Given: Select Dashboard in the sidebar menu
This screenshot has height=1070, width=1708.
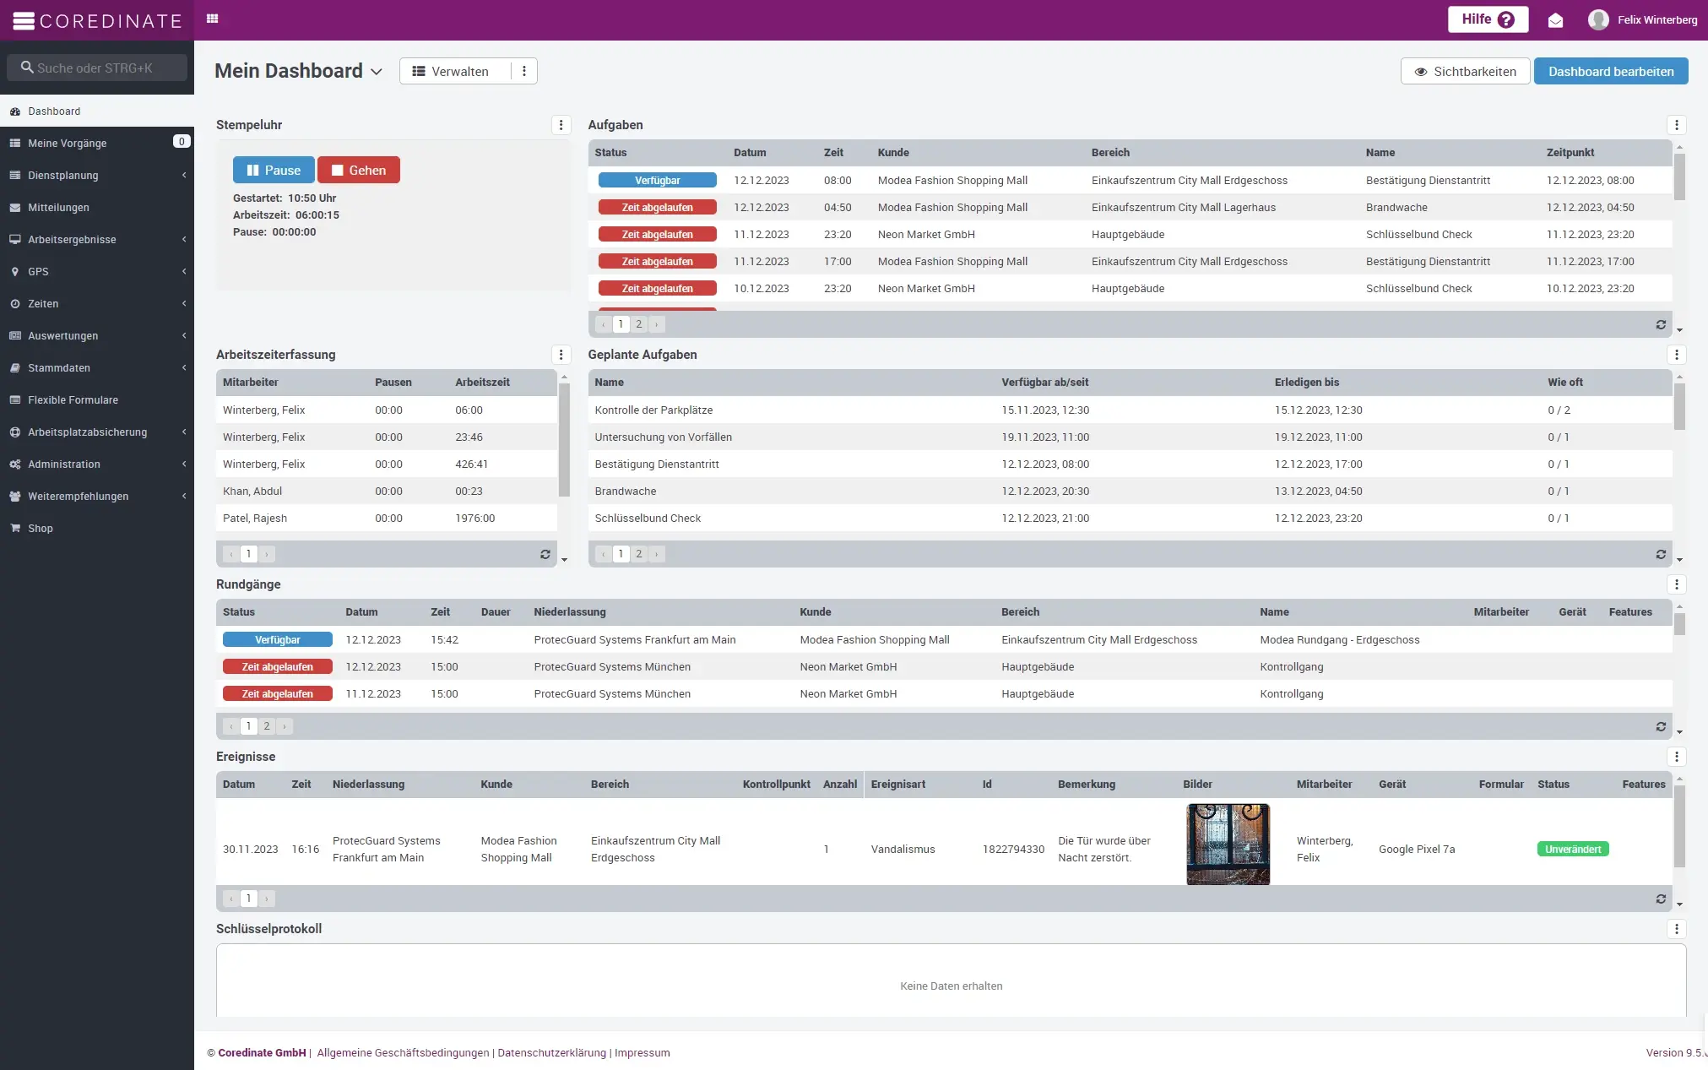Looking at the screenshot, I should click(x=54, y=111).
